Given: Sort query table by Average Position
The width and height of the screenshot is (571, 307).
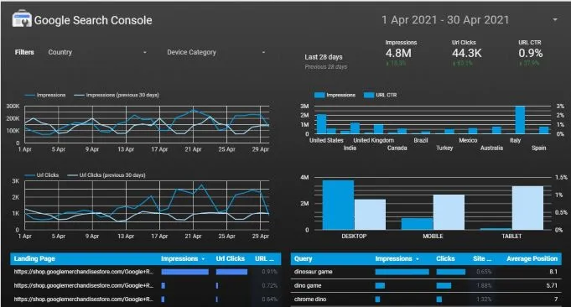Looking at the screenshot, I should [532, 258].
